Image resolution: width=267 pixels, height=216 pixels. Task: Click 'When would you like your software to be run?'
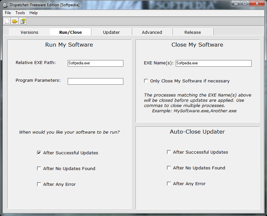69,132
